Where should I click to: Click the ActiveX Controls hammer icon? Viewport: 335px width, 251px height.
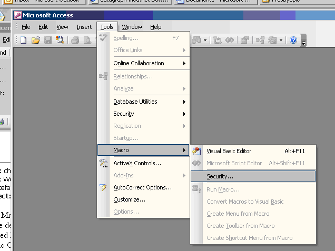103,163
